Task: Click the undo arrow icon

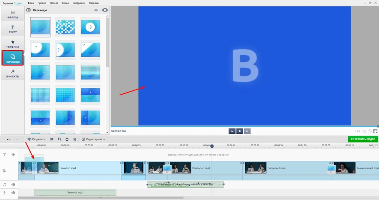Action: point(9,139)
